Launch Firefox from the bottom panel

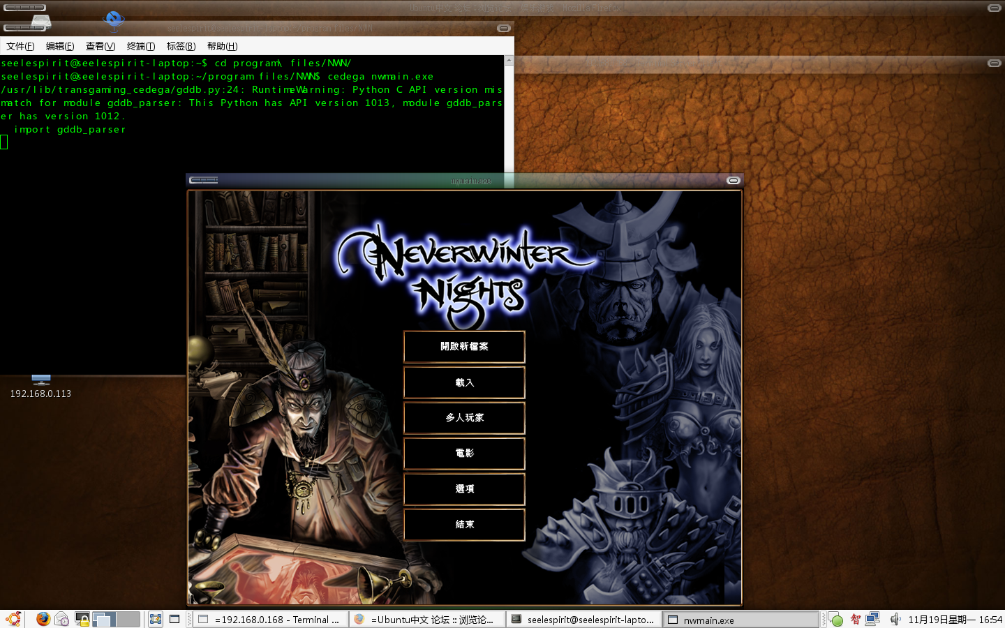pyautogui.click(x=43, y=619)
